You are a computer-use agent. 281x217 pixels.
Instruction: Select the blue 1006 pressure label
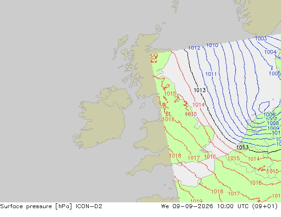[x=269, y=115]
